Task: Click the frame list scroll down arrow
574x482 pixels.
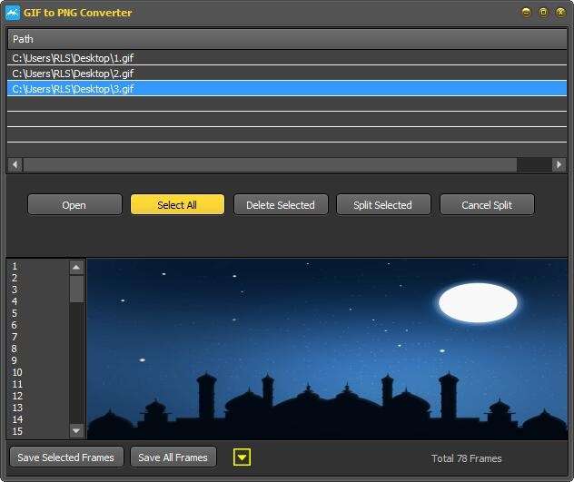Action: [76, 431]
